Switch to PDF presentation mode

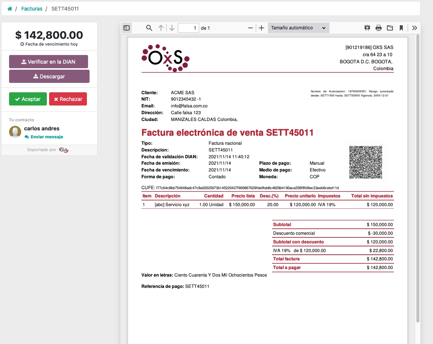coord(367,28)
